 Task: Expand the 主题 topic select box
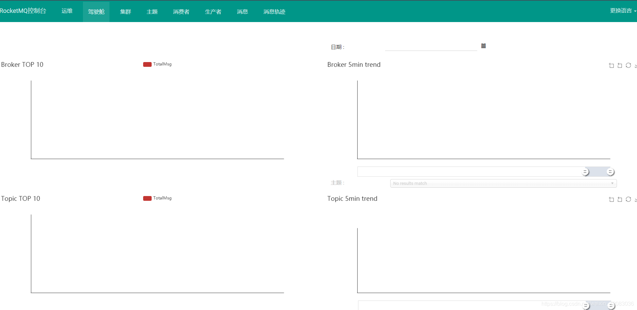(503, 183)
